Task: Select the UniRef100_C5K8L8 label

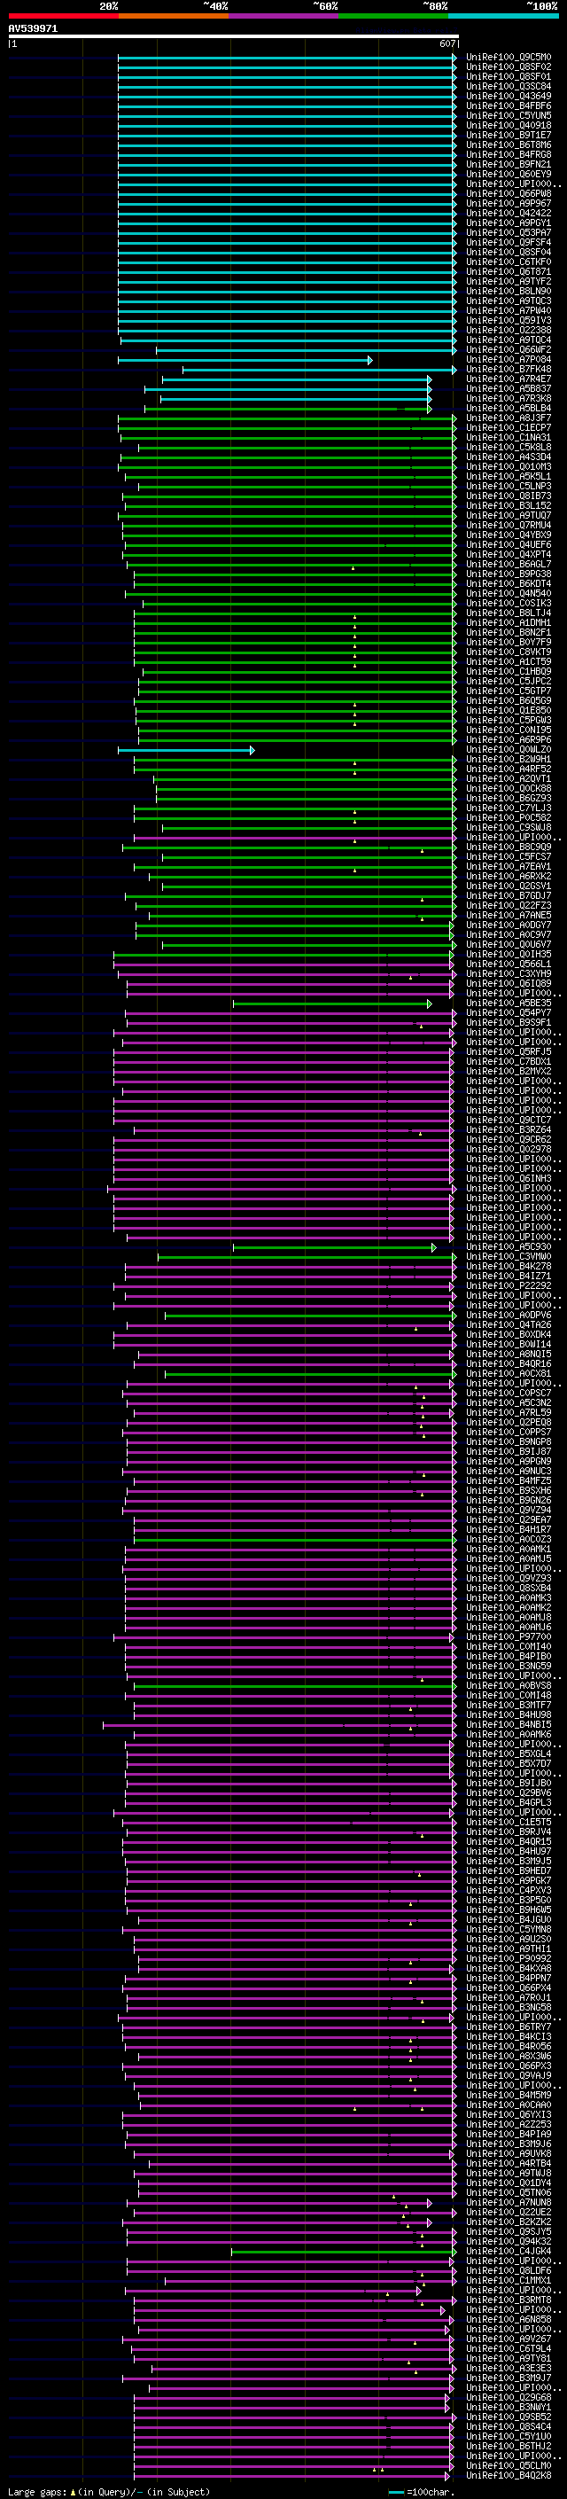Action: point(509,447)
